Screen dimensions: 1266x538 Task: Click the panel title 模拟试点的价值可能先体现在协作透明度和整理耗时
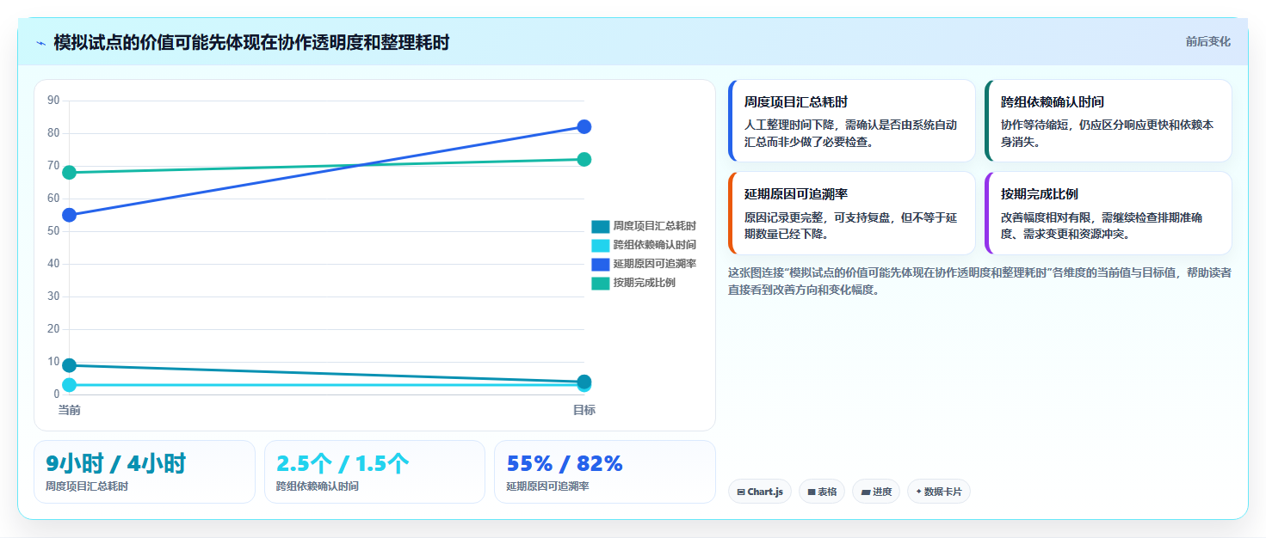click(251, 42)
